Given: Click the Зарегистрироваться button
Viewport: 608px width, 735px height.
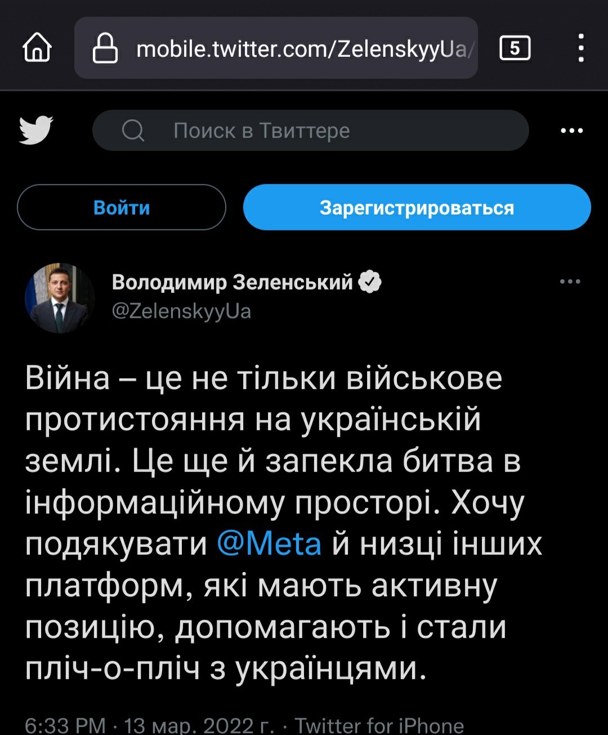Looking at the screenshot, I should [417, 207].
